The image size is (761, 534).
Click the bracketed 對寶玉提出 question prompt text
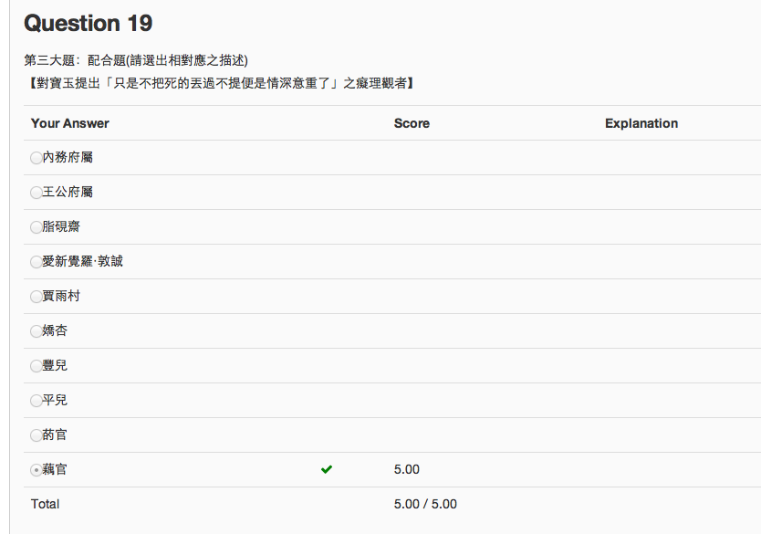(220, 83)
